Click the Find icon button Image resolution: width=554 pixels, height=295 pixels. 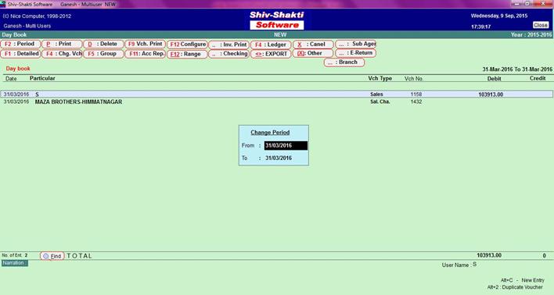coord(52,256)
